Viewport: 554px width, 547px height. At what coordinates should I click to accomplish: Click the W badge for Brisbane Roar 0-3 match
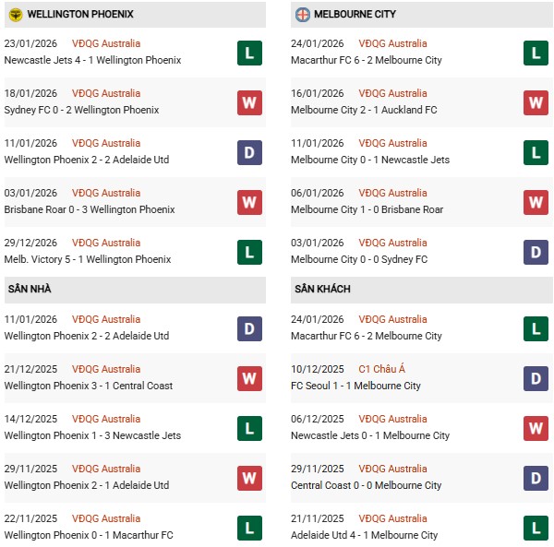pos(249,202)
